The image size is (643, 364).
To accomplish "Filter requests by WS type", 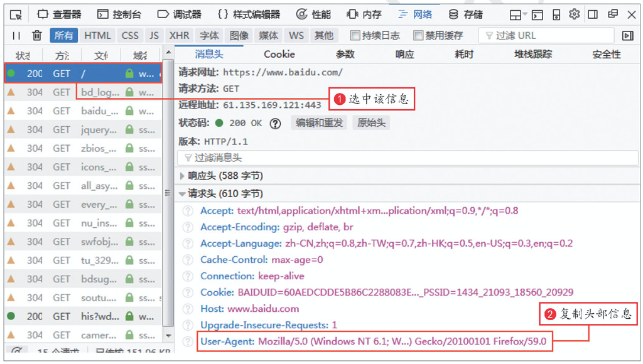I will pos(296,36).
